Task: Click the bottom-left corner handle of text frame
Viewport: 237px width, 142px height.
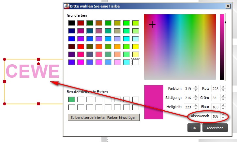Action: (5, 104)
